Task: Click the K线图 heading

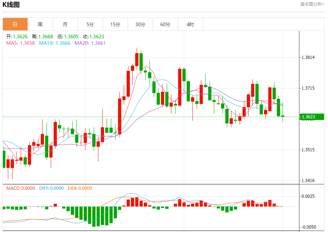Action: [11, 4]
